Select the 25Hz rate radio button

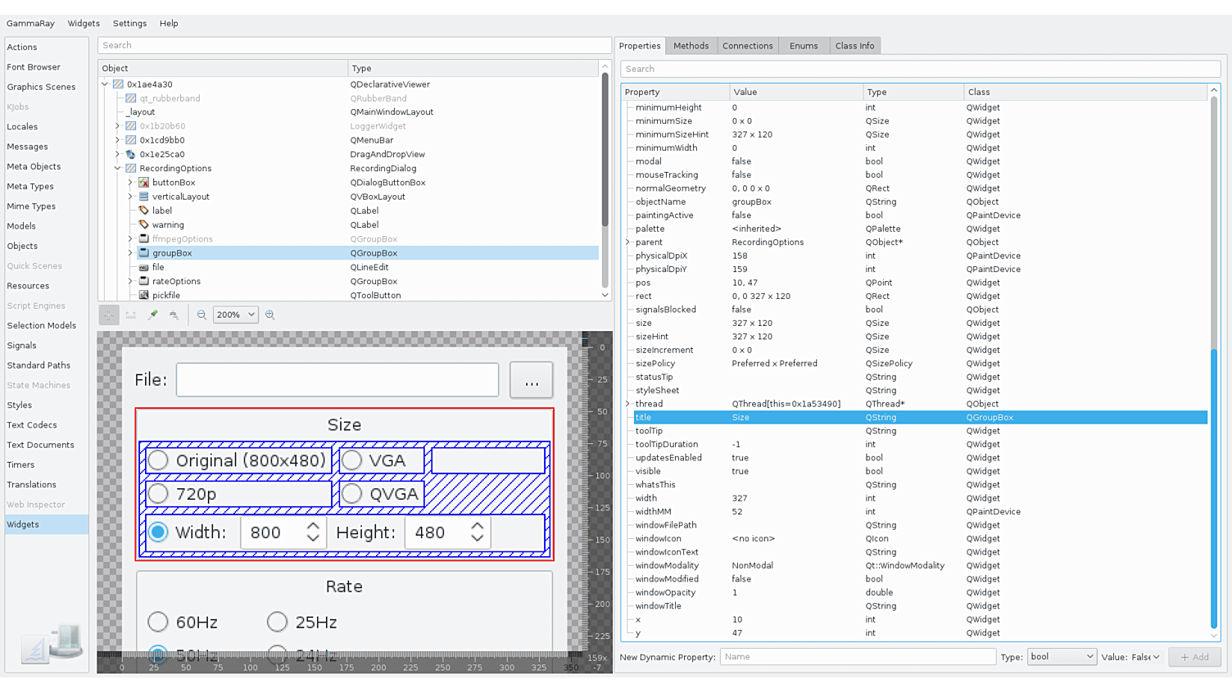point(278,623)
